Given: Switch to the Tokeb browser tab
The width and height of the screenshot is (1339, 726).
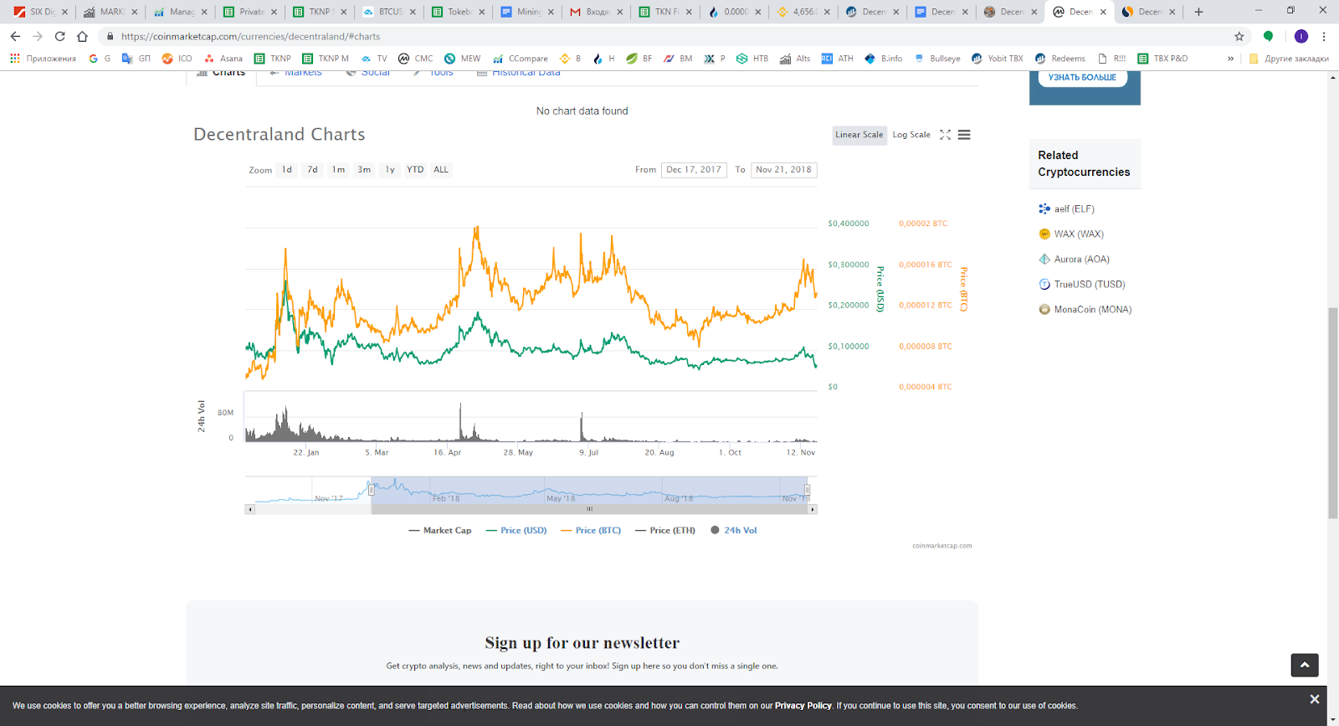Looking at the screenshot, I should pos(459,12).
